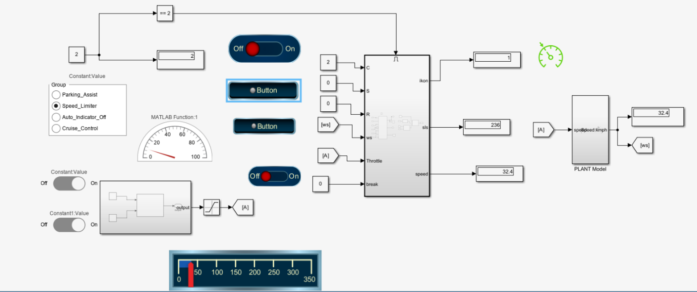The image size is (697, 292).
Task: Click the PLANT Model subsystem block
Action: (x=590, y=129)
